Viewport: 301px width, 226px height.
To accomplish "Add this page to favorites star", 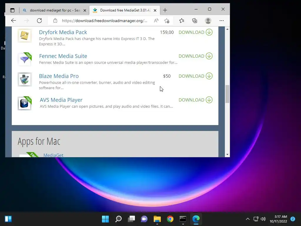I will [x=167, y=21].
